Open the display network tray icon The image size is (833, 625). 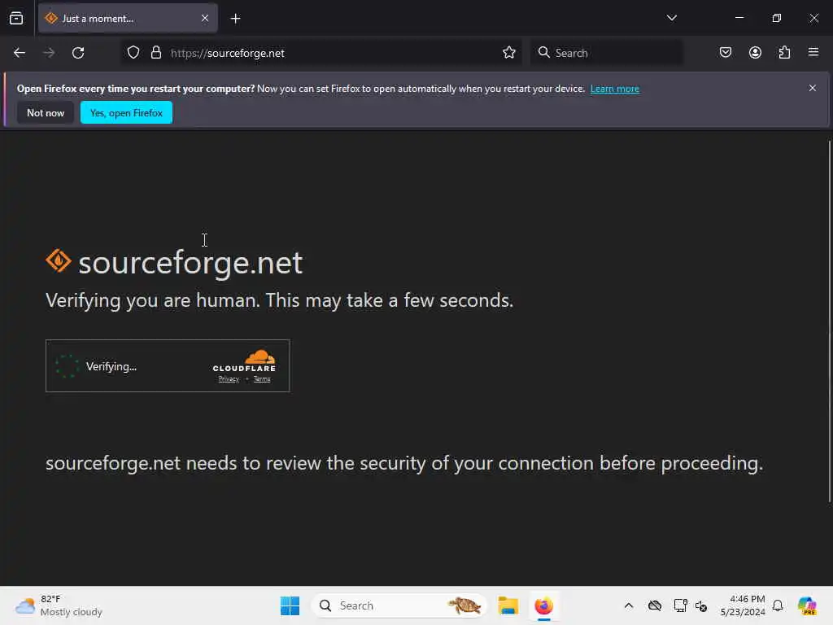[680, 605]
